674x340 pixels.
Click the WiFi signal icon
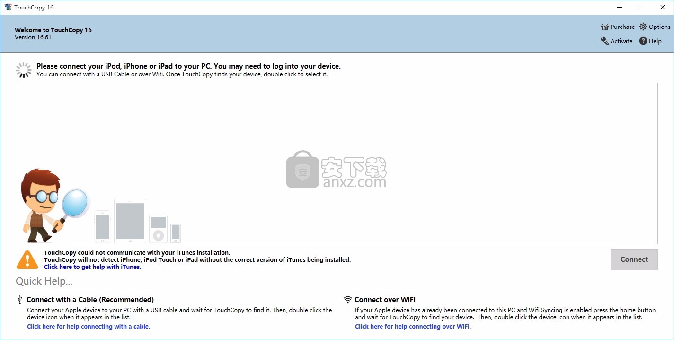click(x=348, y=300)
